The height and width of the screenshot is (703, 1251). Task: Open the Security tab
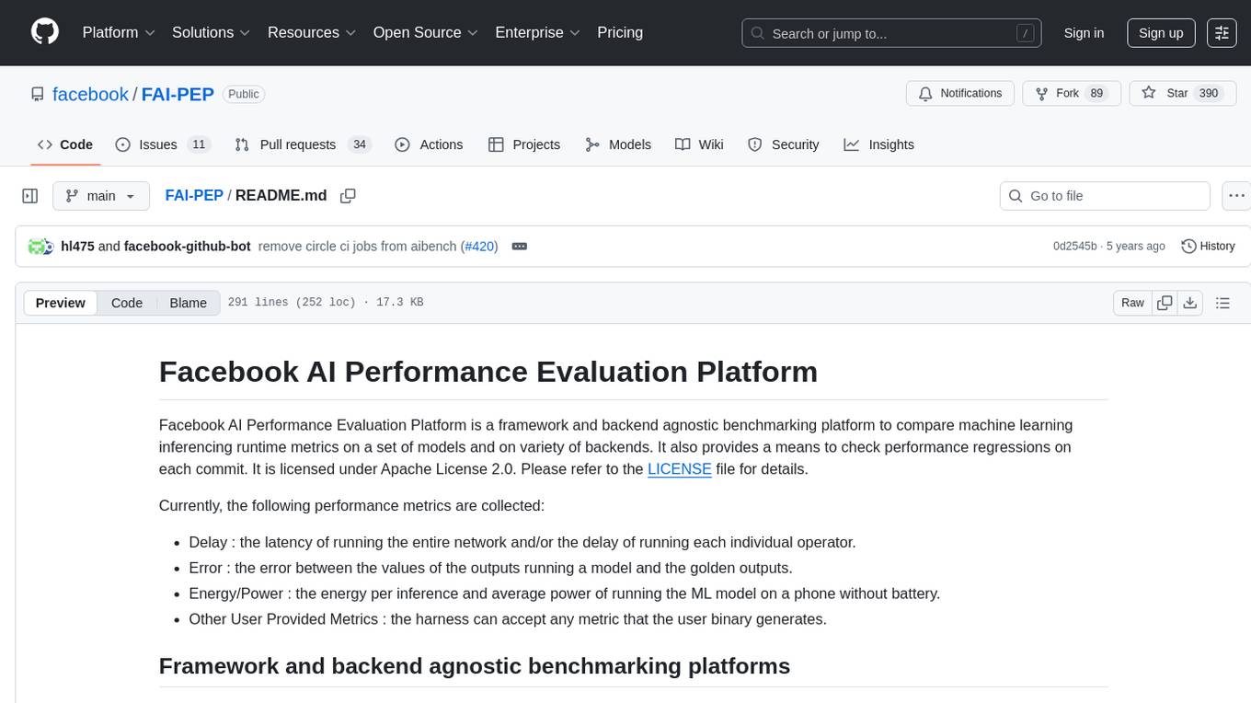tap(784, 144)
